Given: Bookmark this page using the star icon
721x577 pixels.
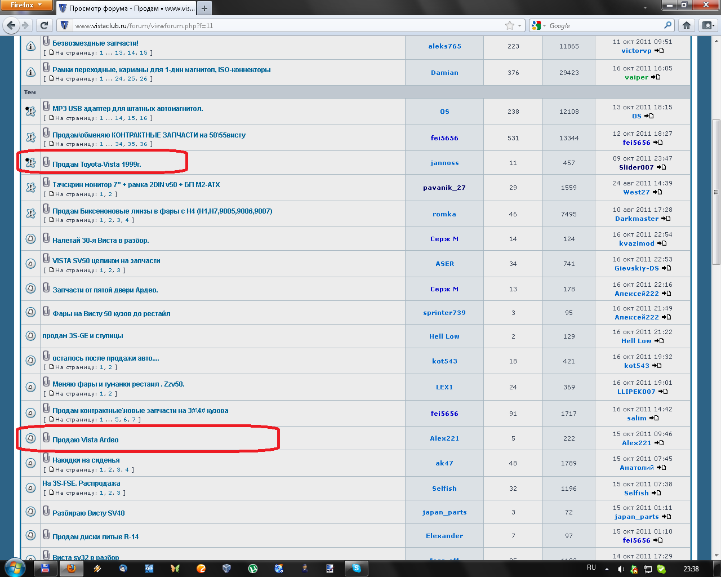Looking at the screenshot, I should (x=509, y=25).
